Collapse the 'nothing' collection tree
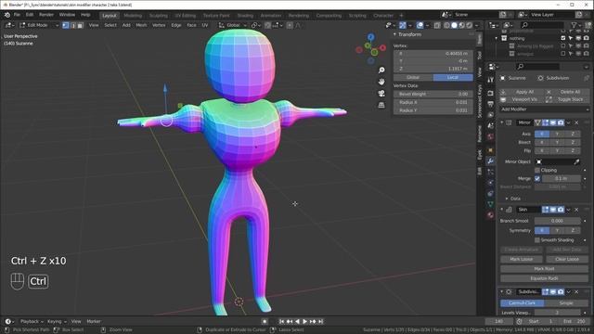This screenshot has height=334, width=594. 497,38
